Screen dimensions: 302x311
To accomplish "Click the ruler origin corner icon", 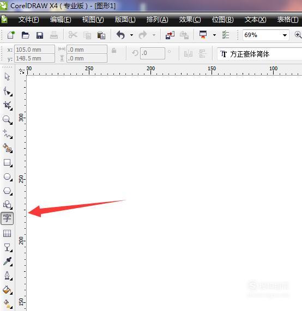I will [x=21, y=71].
